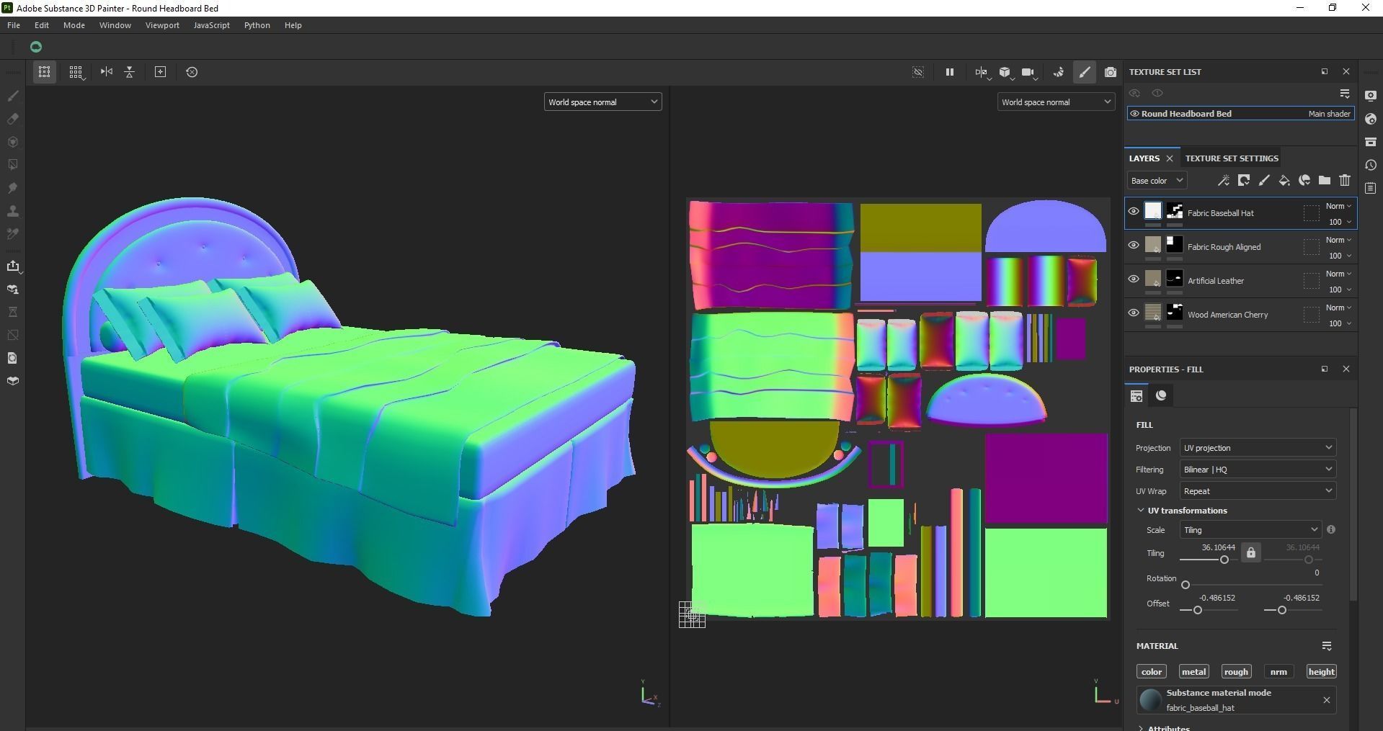Select the Clone stamp tool
This screenshot has width=1383, height=731.
tap(13, 211)
